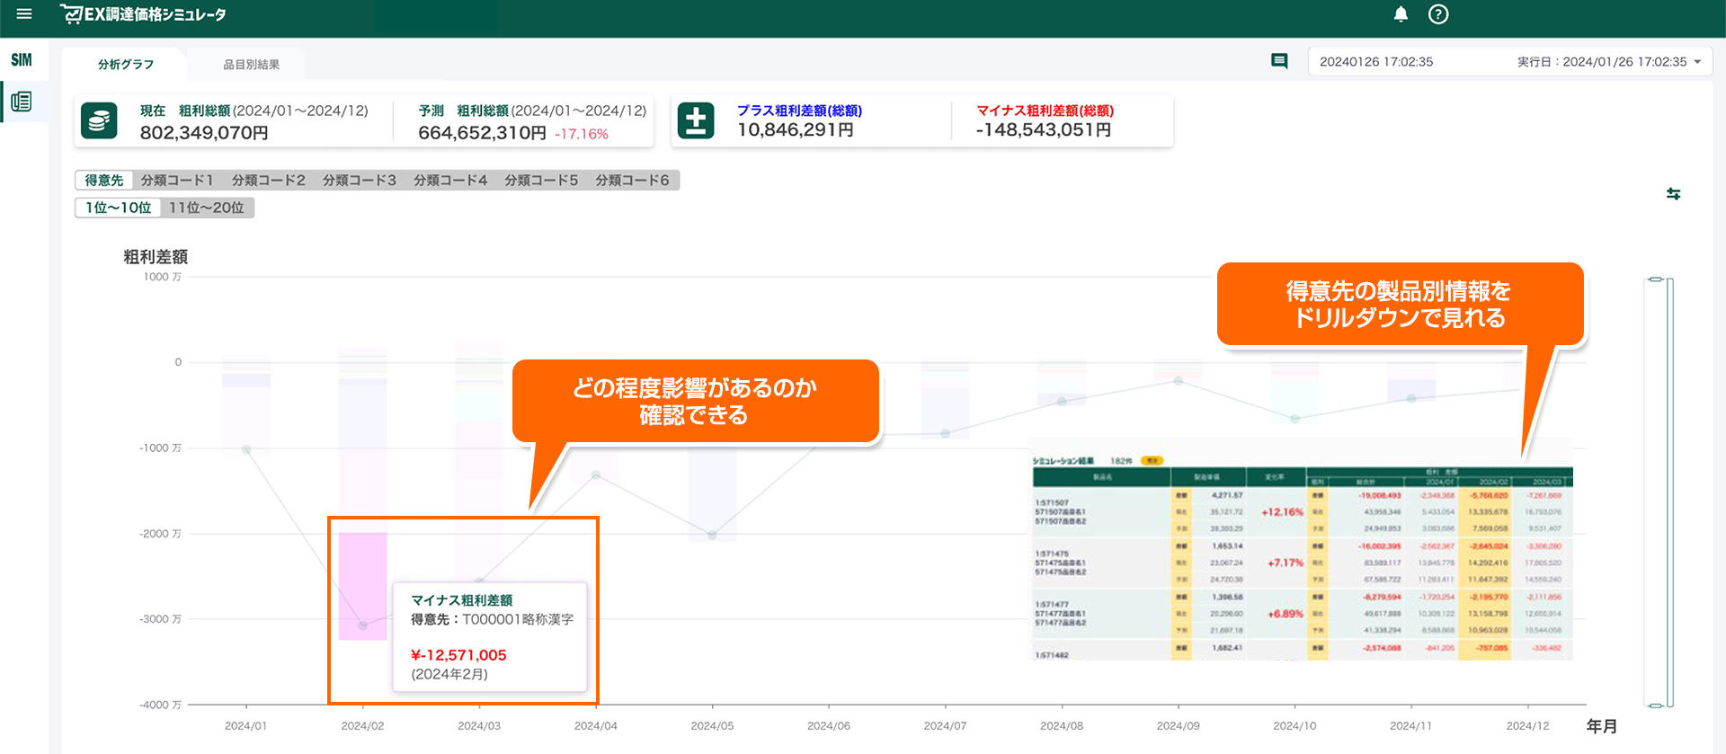This screenshot has height=754, width=1726.
Task: Select the 分類コード3 tab
Action: point(359,181)
